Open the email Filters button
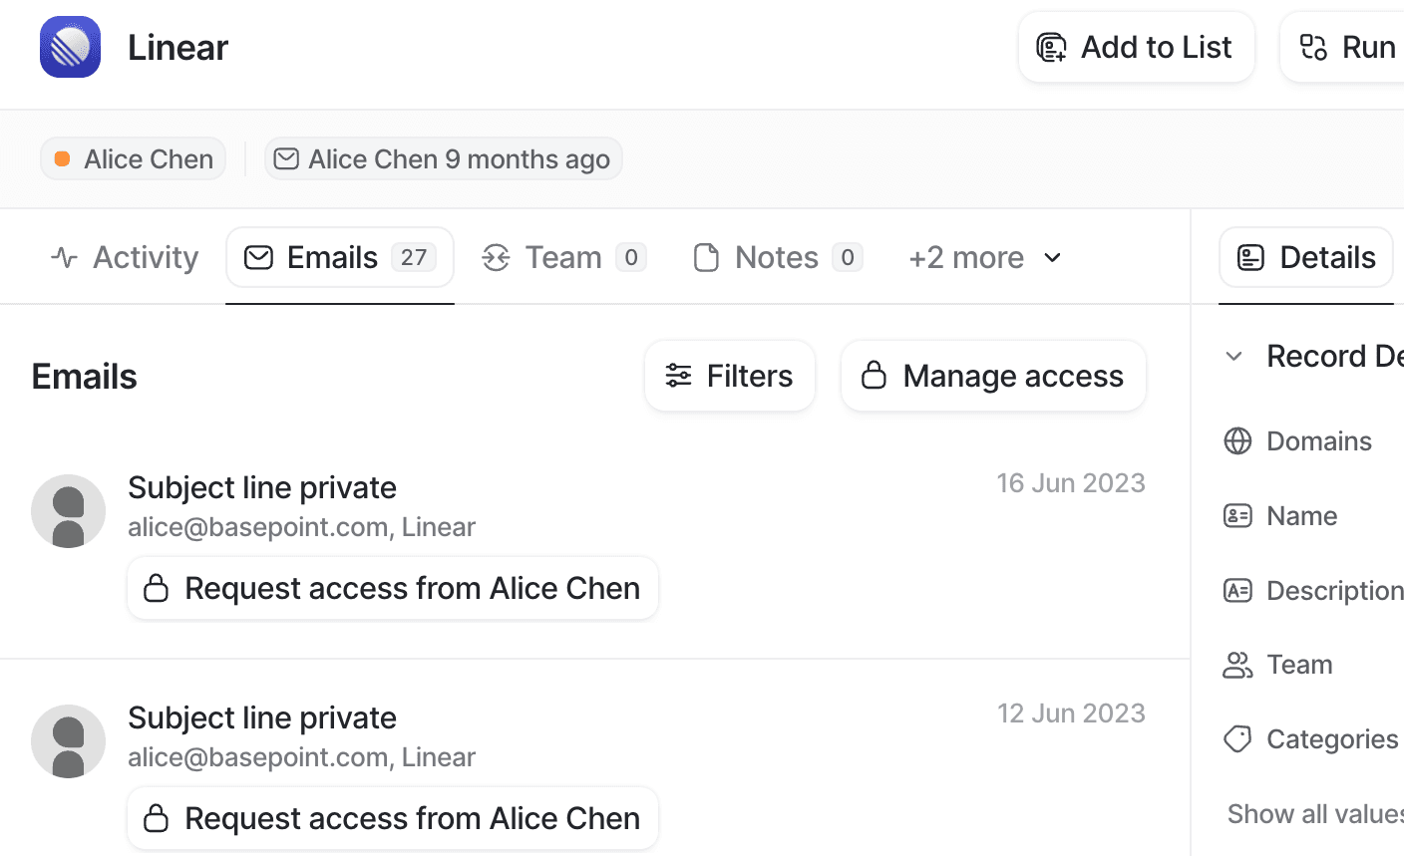The width and height of the screenshot is (1404, 856). tap(729, 376)
